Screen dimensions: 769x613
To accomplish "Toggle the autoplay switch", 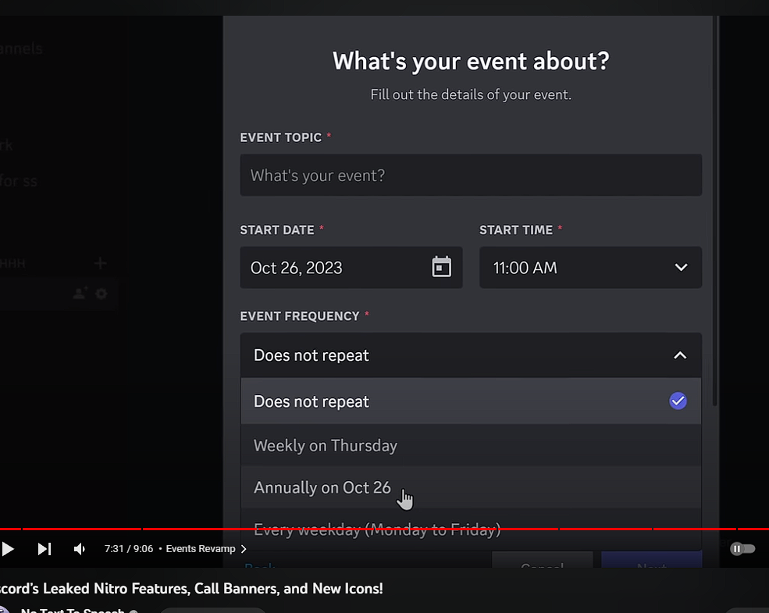I will 742,549.
